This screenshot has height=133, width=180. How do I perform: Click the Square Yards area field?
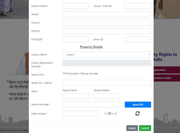coord(76,96)
